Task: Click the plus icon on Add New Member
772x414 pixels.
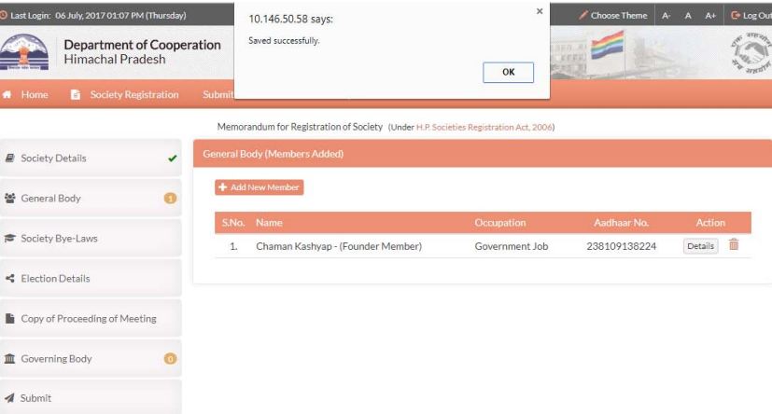Action: click(x=222, y=187)
